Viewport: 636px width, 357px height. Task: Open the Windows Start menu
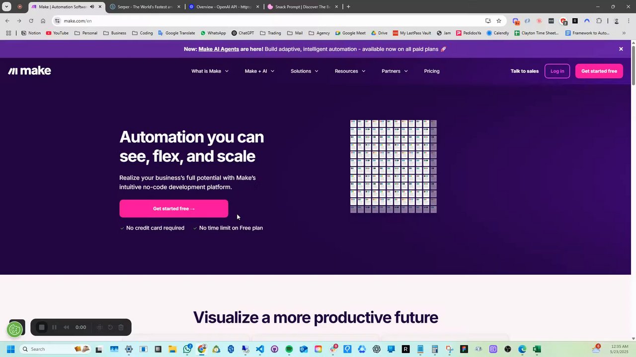pyautogui.click(x=10, y=349)
